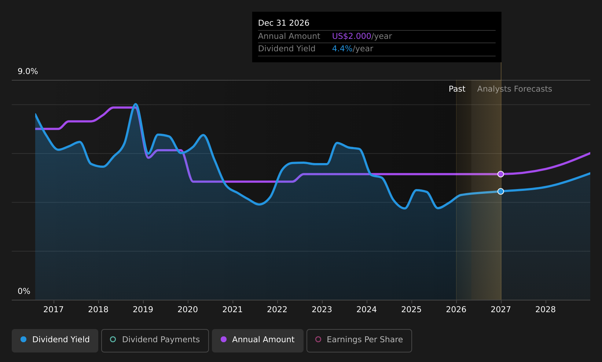Enable the Dividend Payments legend series

[155, 340]
